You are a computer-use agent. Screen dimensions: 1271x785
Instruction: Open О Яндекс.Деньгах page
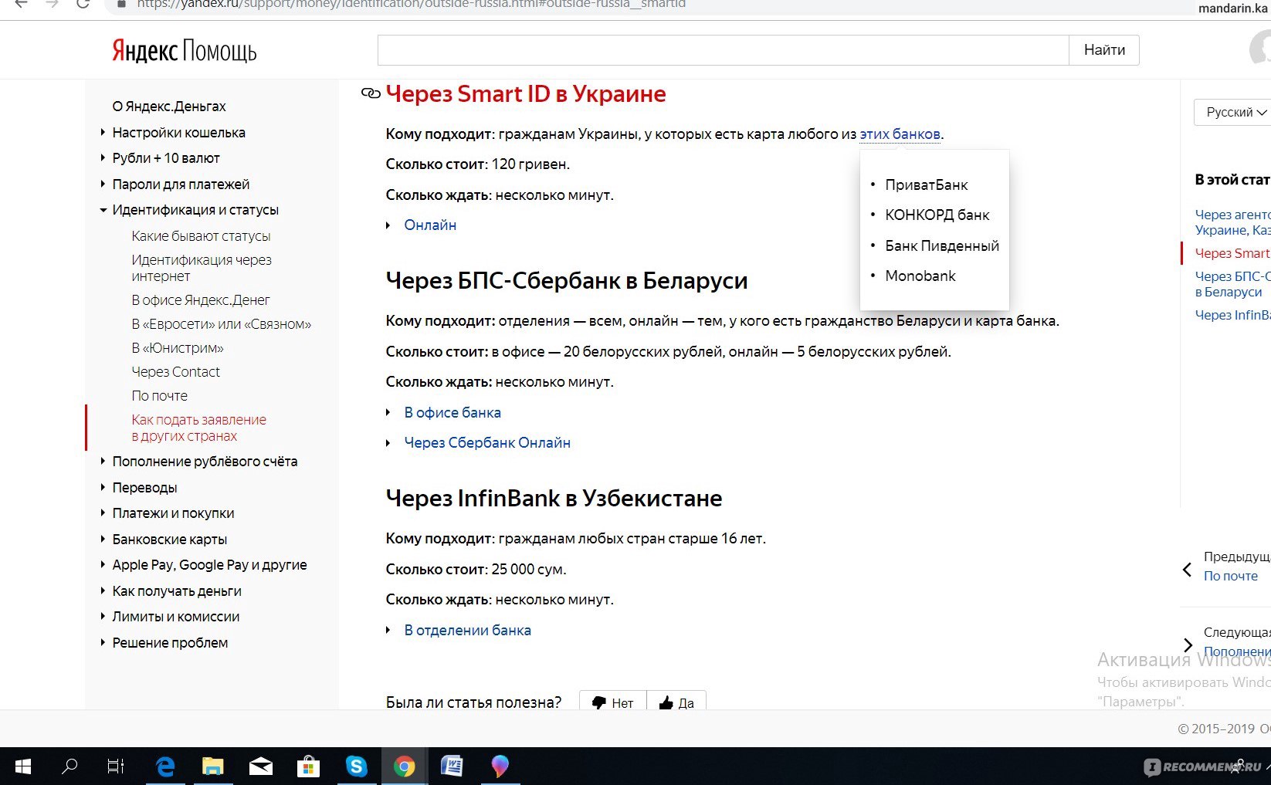click(169, 107)
